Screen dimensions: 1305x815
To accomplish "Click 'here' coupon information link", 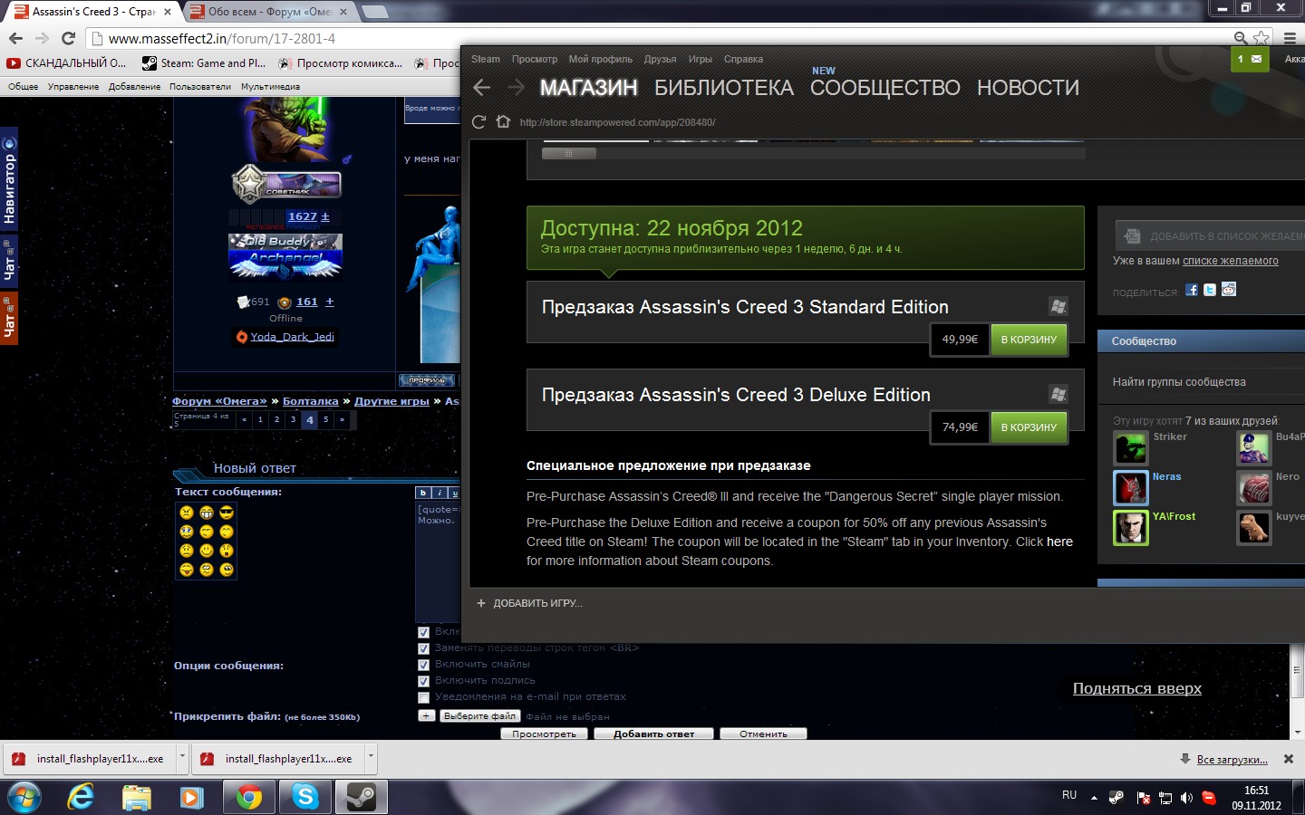I will pos(1059,542).
